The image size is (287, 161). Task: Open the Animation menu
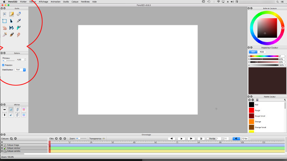pos(56,2)
